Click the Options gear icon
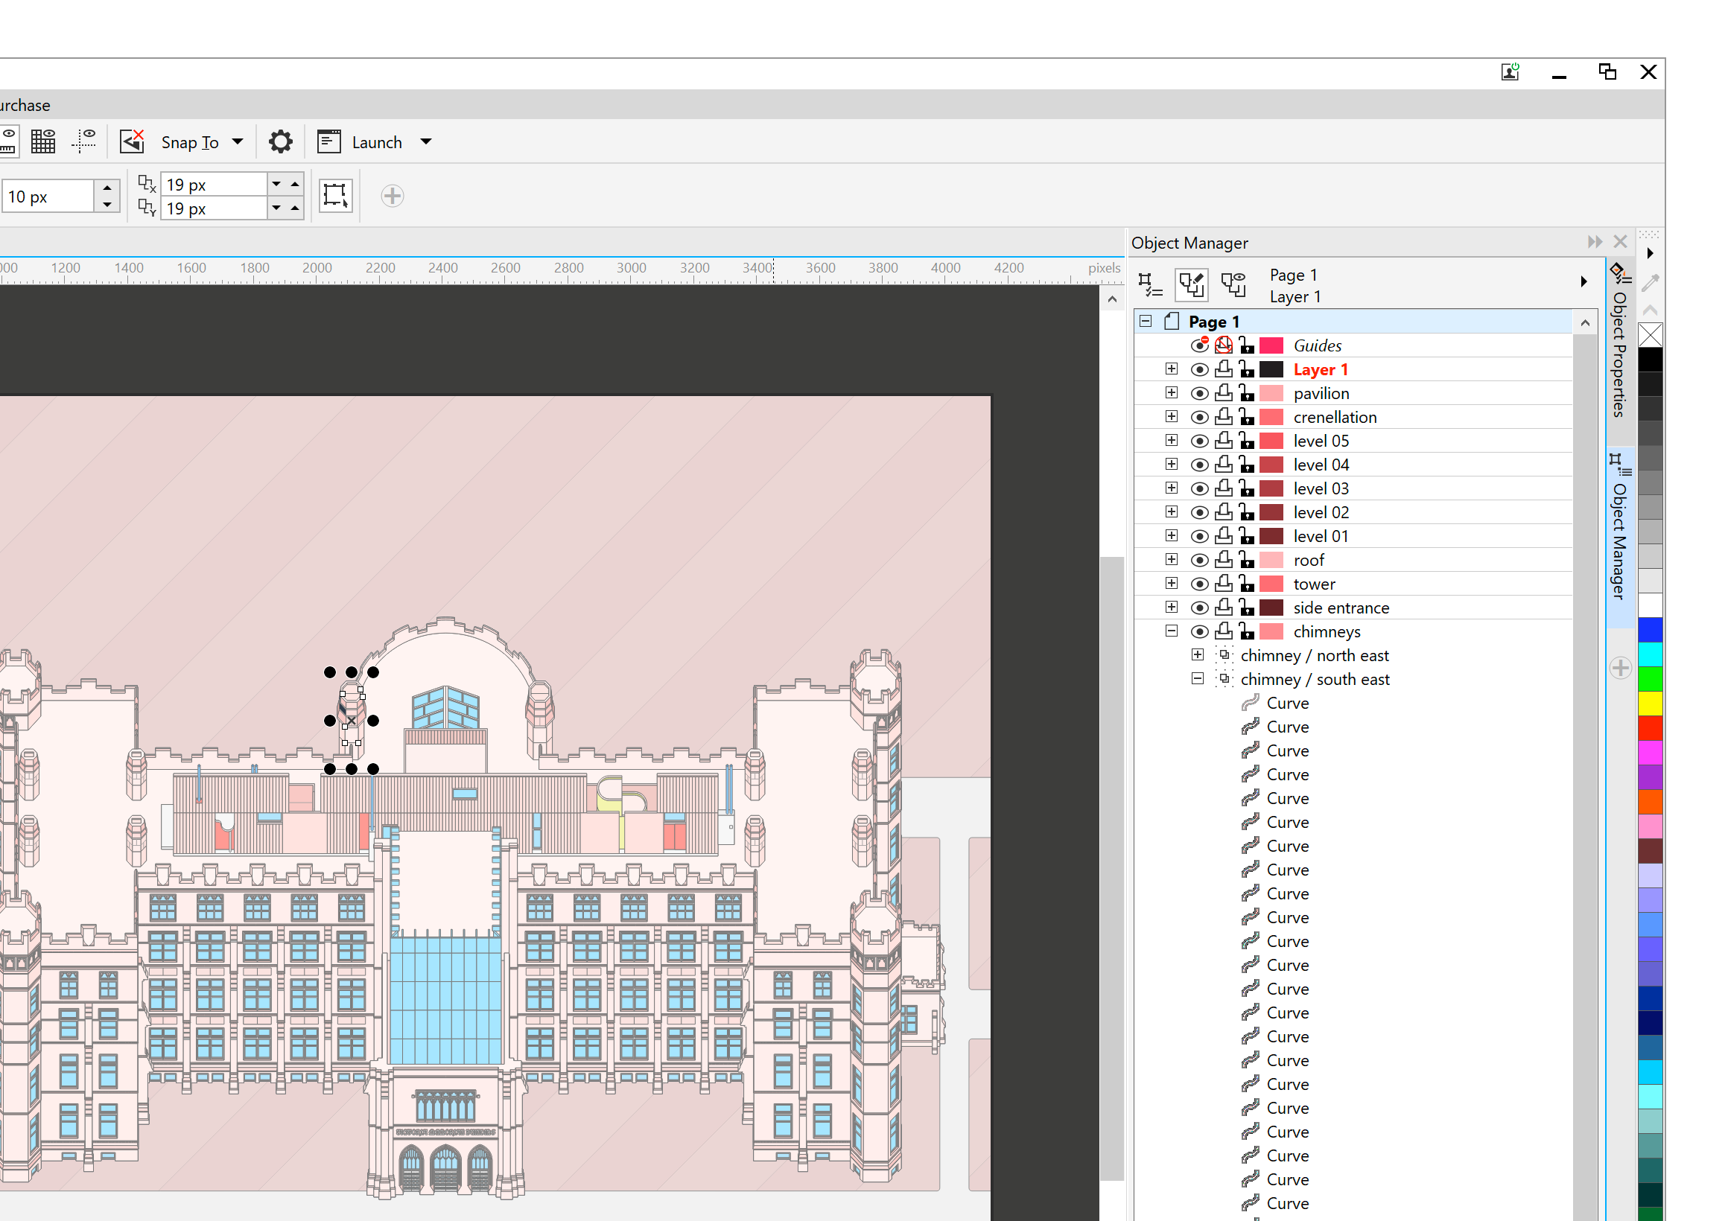This screenshot has width=1728, height=1221. [280, 141]
